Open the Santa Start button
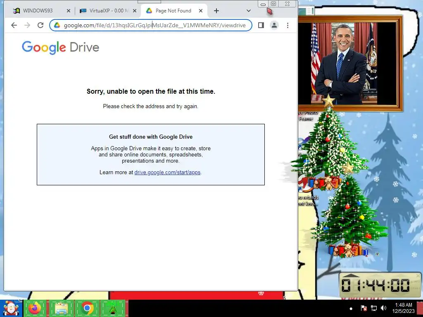This screenshot has height=317, width=423. coord(11,308)
